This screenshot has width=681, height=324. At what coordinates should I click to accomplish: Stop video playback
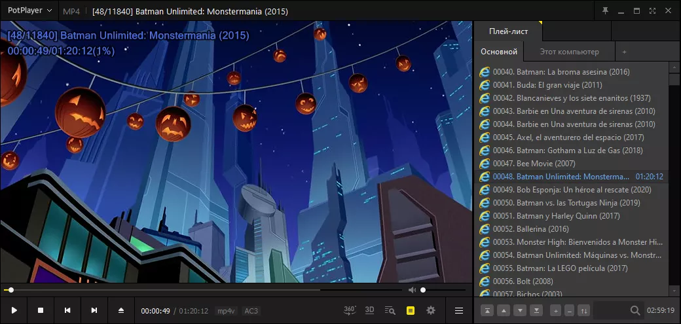41,310
